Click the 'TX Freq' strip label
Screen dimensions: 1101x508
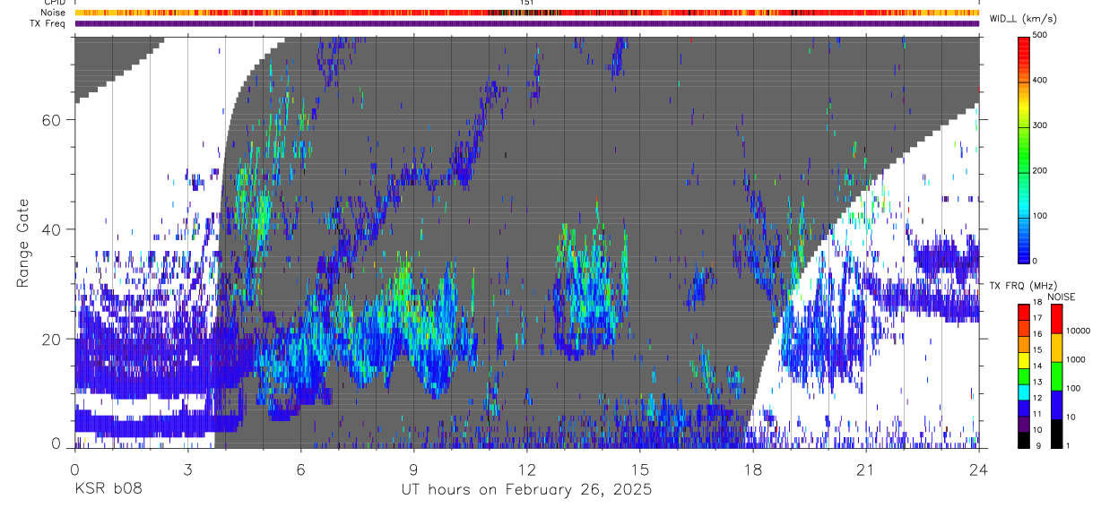pos(48,23)
